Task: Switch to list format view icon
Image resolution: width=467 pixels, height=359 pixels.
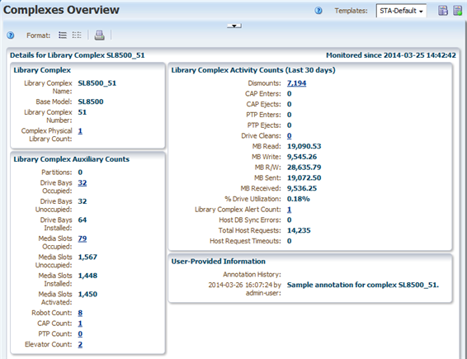Action: pyautogui.click(x=63, y=35)
